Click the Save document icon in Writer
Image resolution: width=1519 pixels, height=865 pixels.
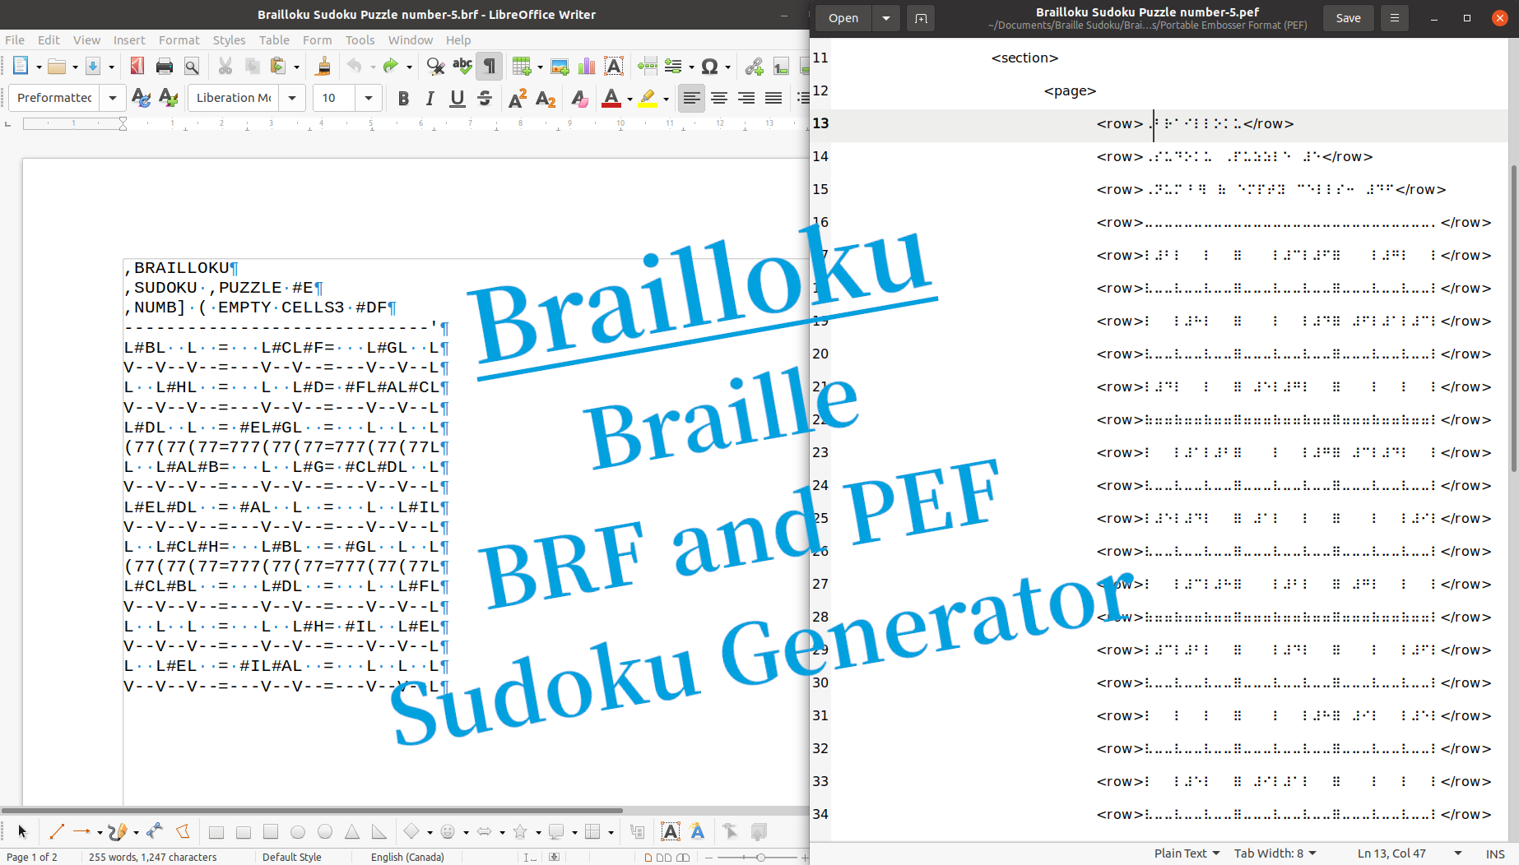93,67
